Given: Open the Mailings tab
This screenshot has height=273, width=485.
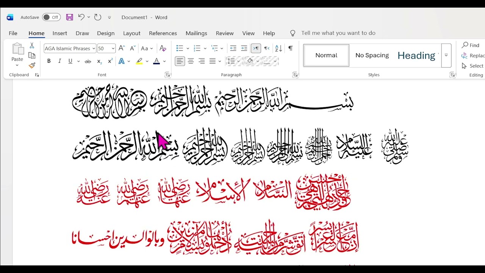Looking at the screenshot, I should [196, 33].
